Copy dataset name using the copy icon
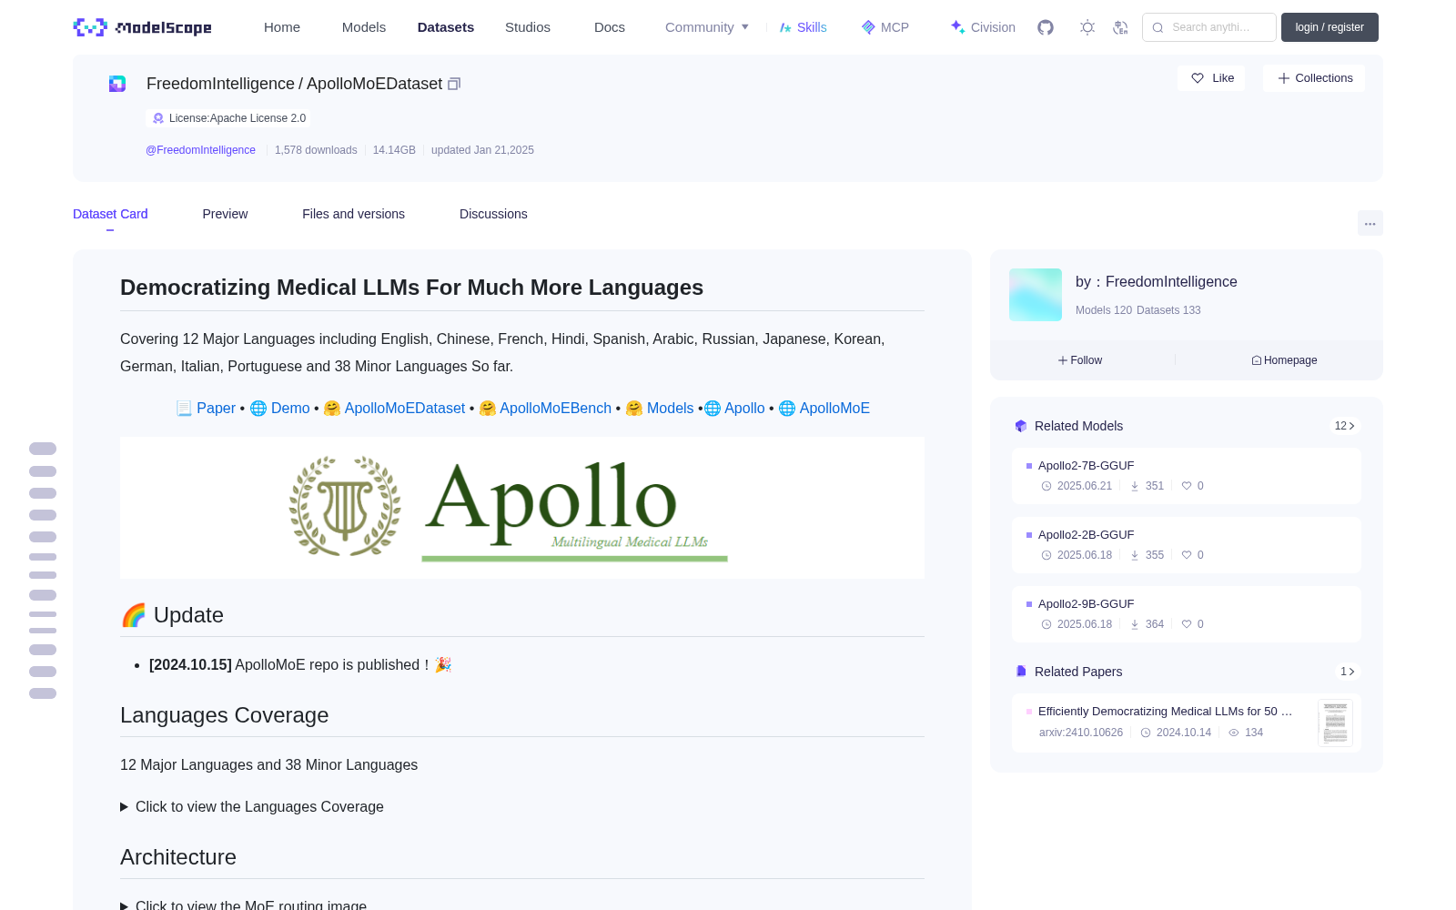This screenshot has width=1456, height=910. tap(454, 84)
